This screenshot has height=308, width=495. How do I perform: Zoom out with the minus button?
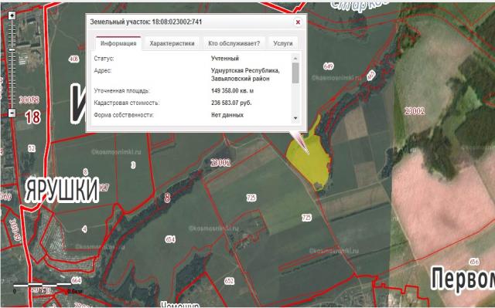point(12,113)
